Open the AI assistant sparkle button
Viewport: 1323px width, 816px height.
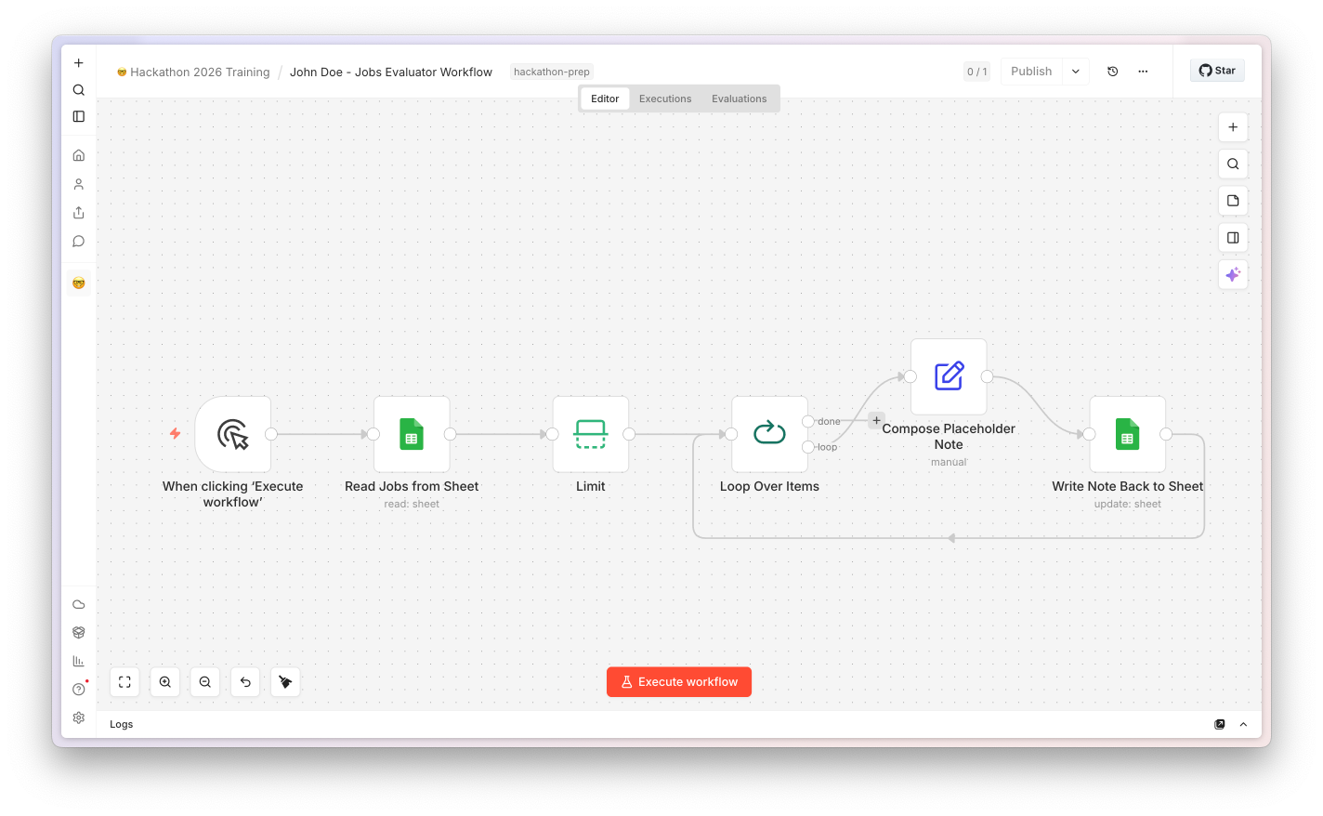tap(1233, 274)
